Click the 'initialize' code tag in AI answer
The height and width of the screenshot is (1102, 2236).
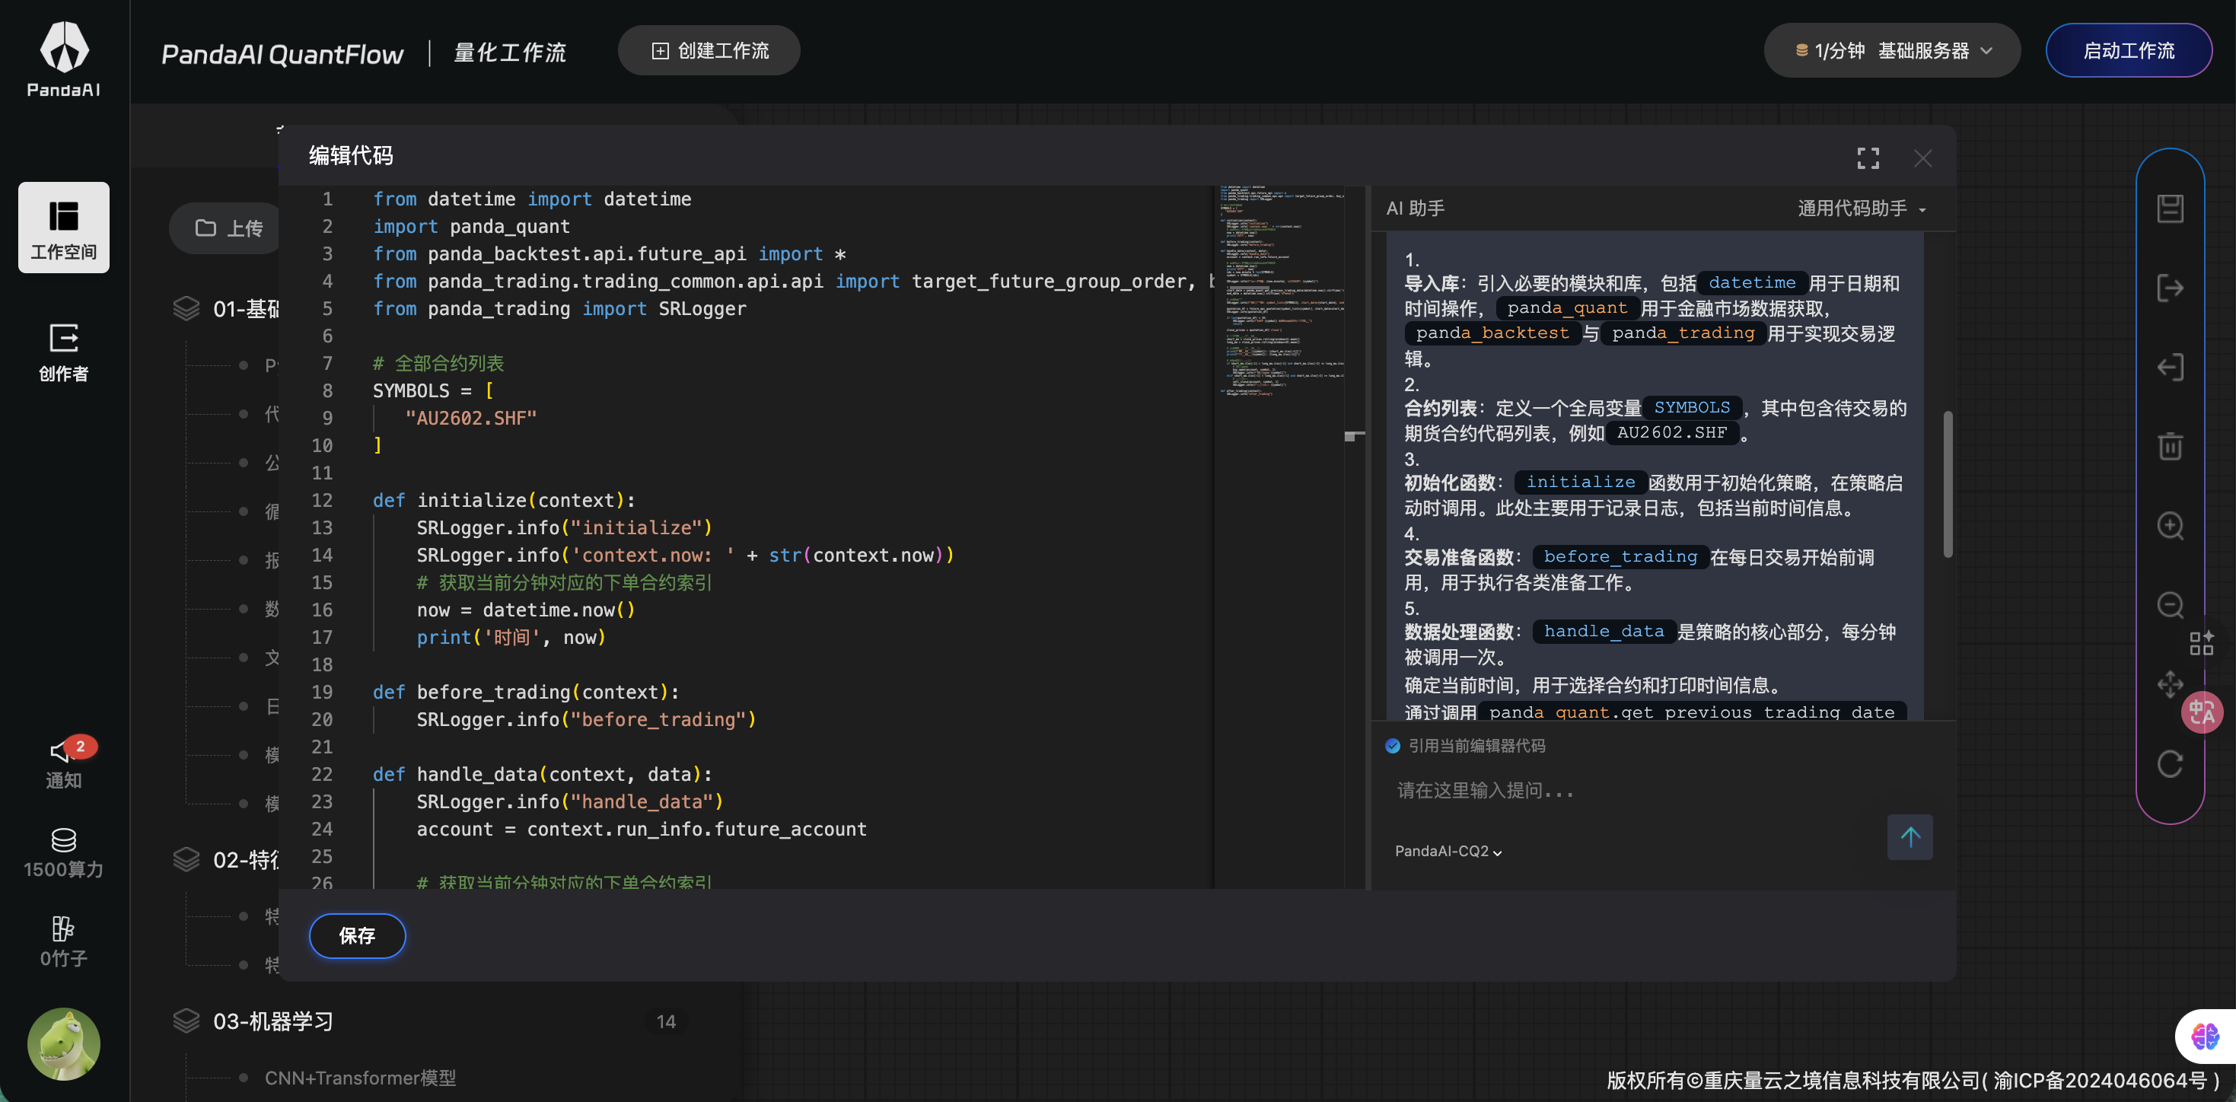[1581, 482]
